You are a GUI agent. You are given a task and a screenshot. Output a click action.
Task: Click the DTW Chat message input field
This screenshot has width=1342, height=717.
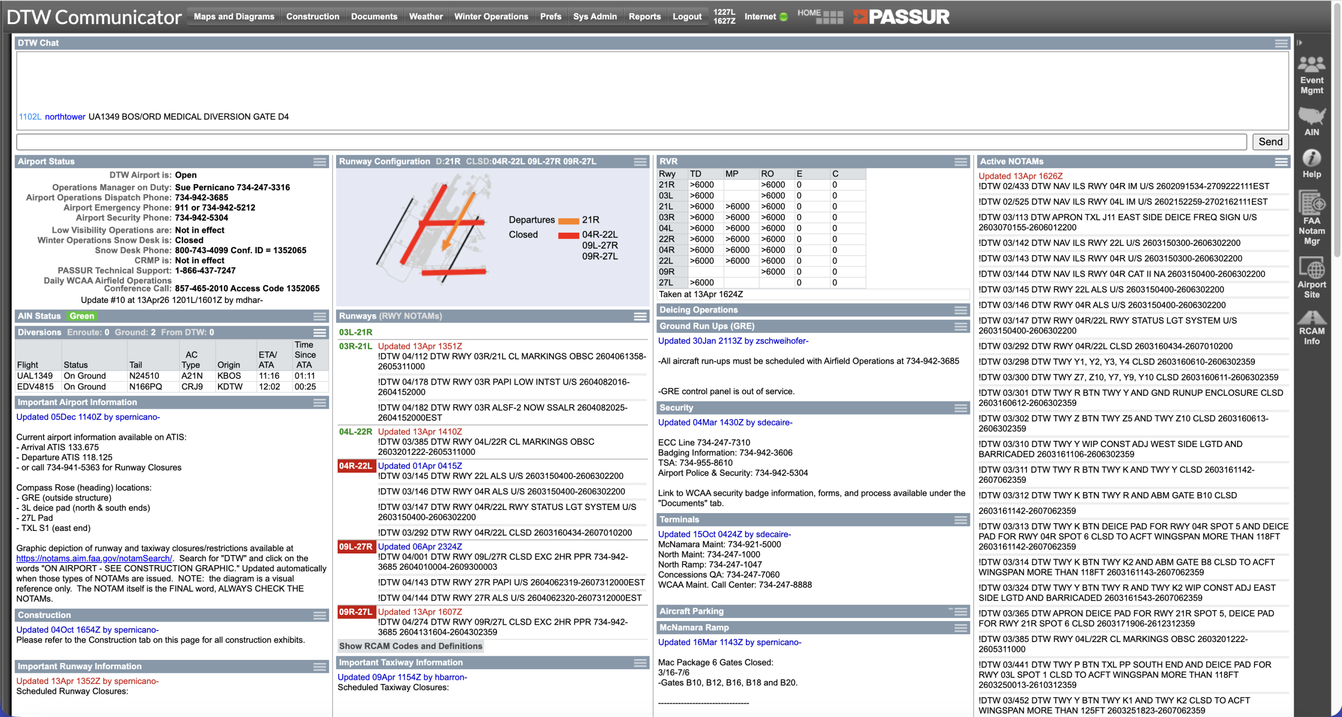631,142
